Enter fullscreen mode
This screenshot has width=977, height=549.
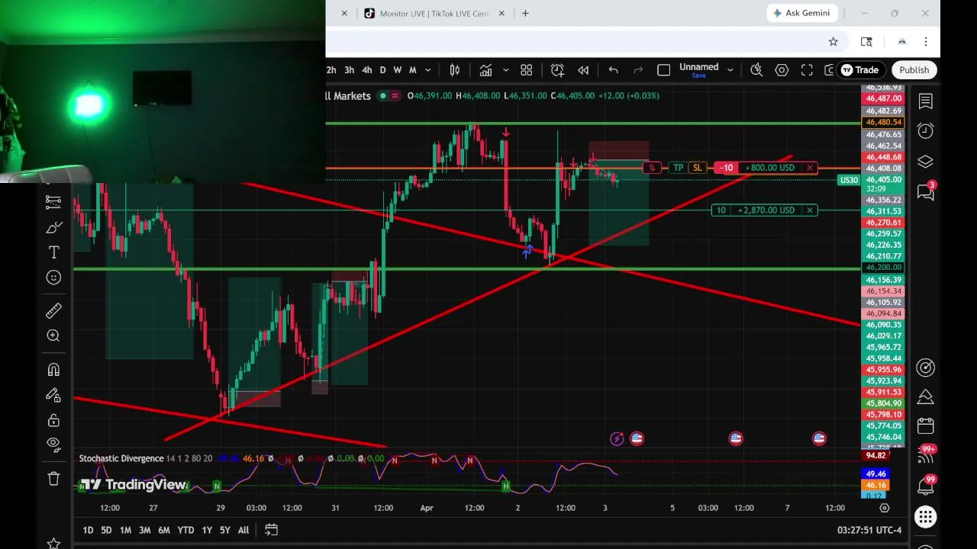click(807, 70)
